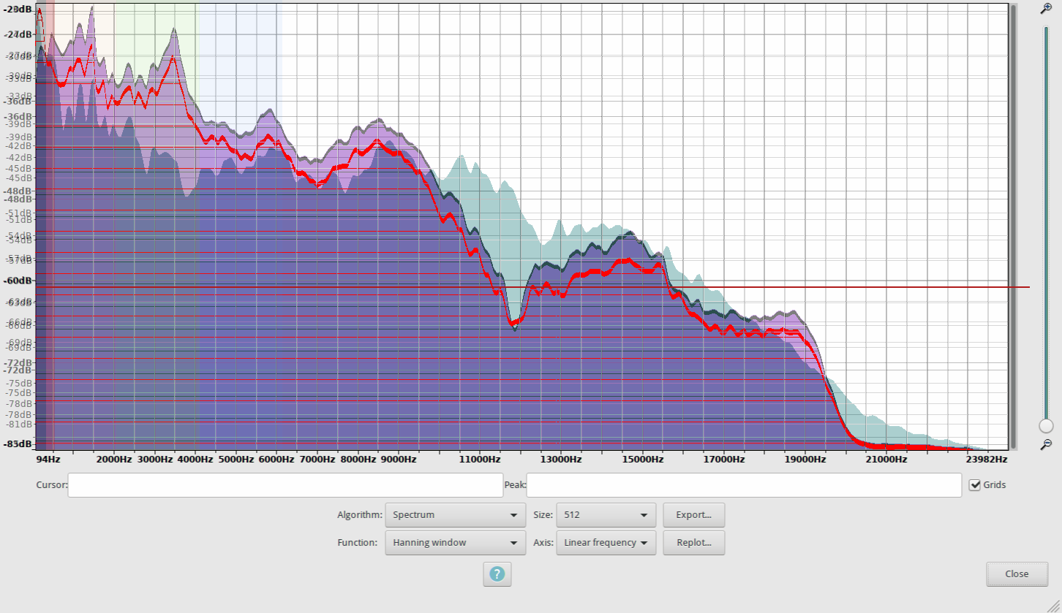The width and height of the screenshot is (1062, 613).
Task: Open the help question mark button
Action: (x=497, y=574)
